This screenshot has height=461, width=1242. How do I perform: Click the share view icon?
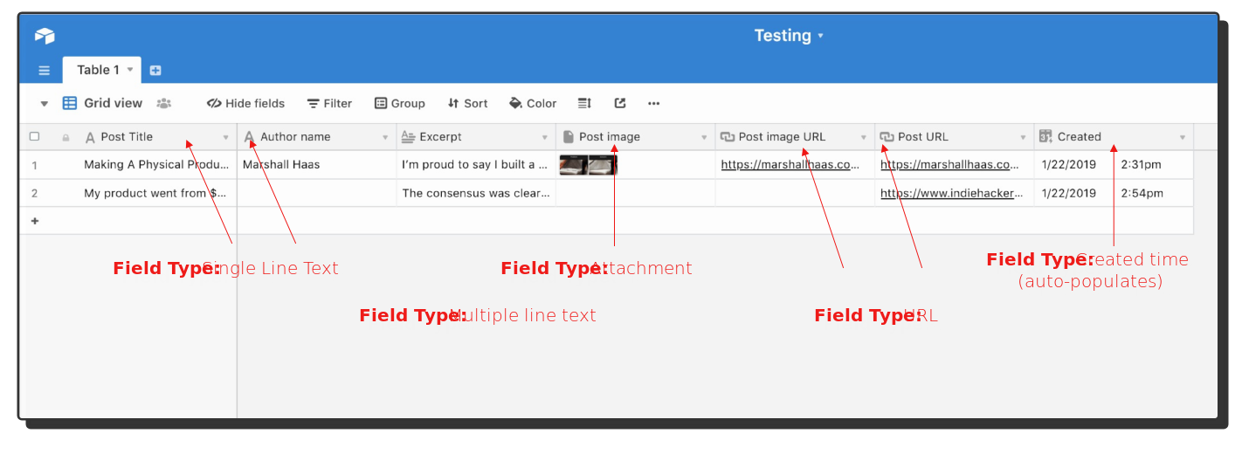[x=620, y=103]
